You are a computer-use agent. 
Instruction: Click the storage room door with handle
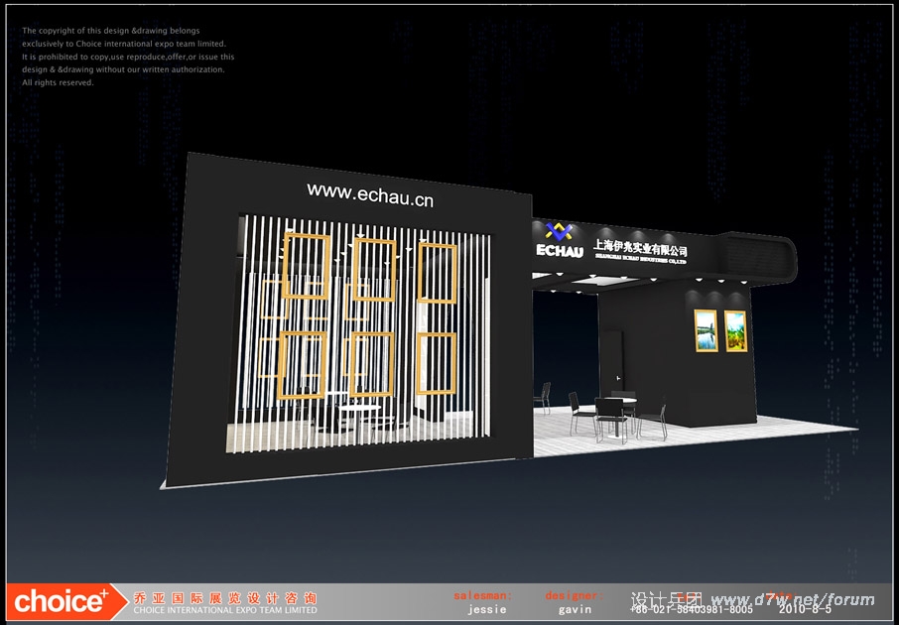point(611,360)
